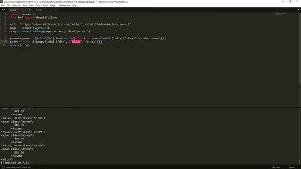Viewport: 301px width, 169px height.
Task: Click highlighted 'class' word on line 9
Action: coord(76,42)
